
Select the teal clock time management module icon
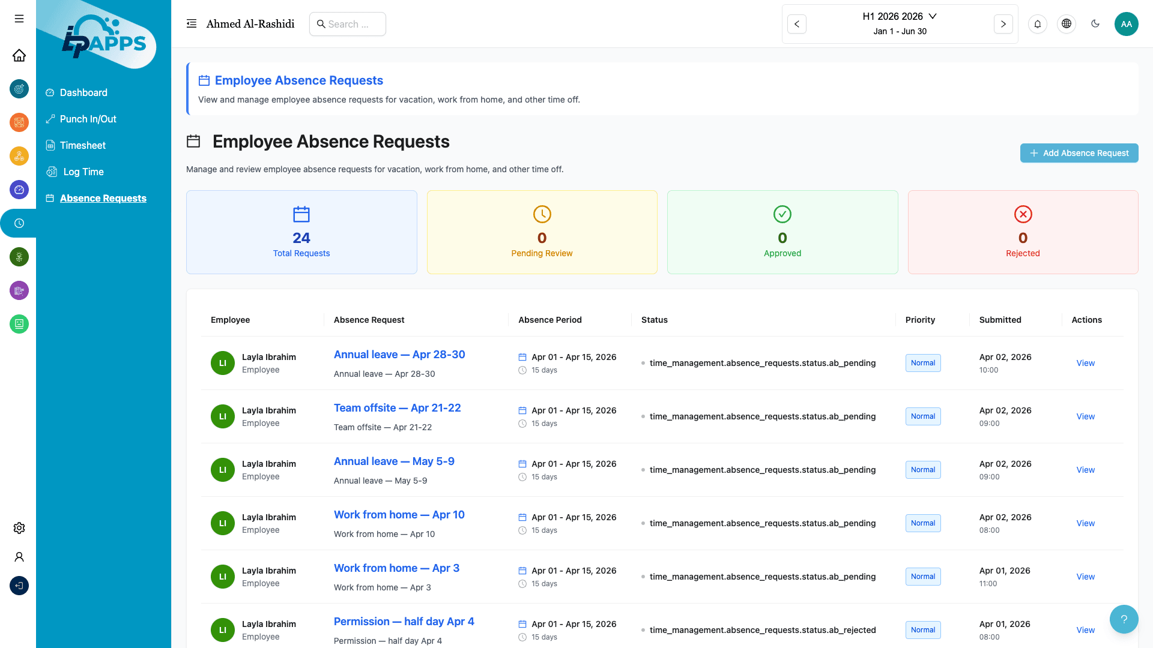[x=19, y=223]
